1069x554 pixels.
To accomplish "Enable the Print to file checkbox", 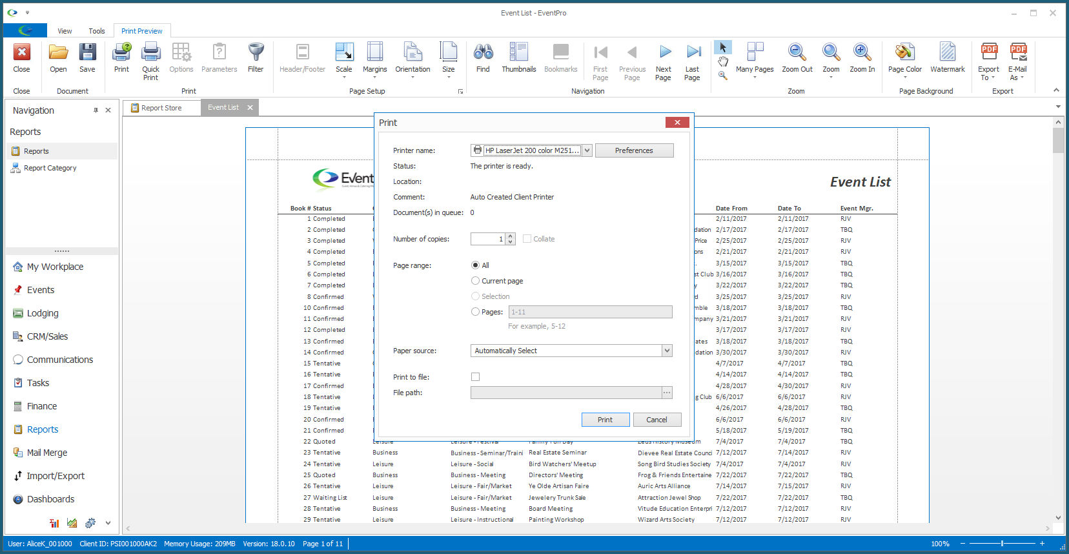I will [x=475, y=377].
